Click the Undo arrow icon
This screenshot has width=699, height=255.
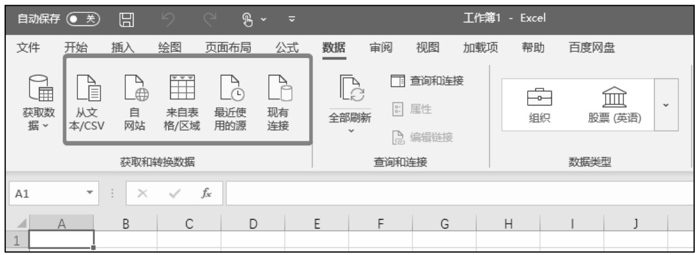[x=168, y=19]
